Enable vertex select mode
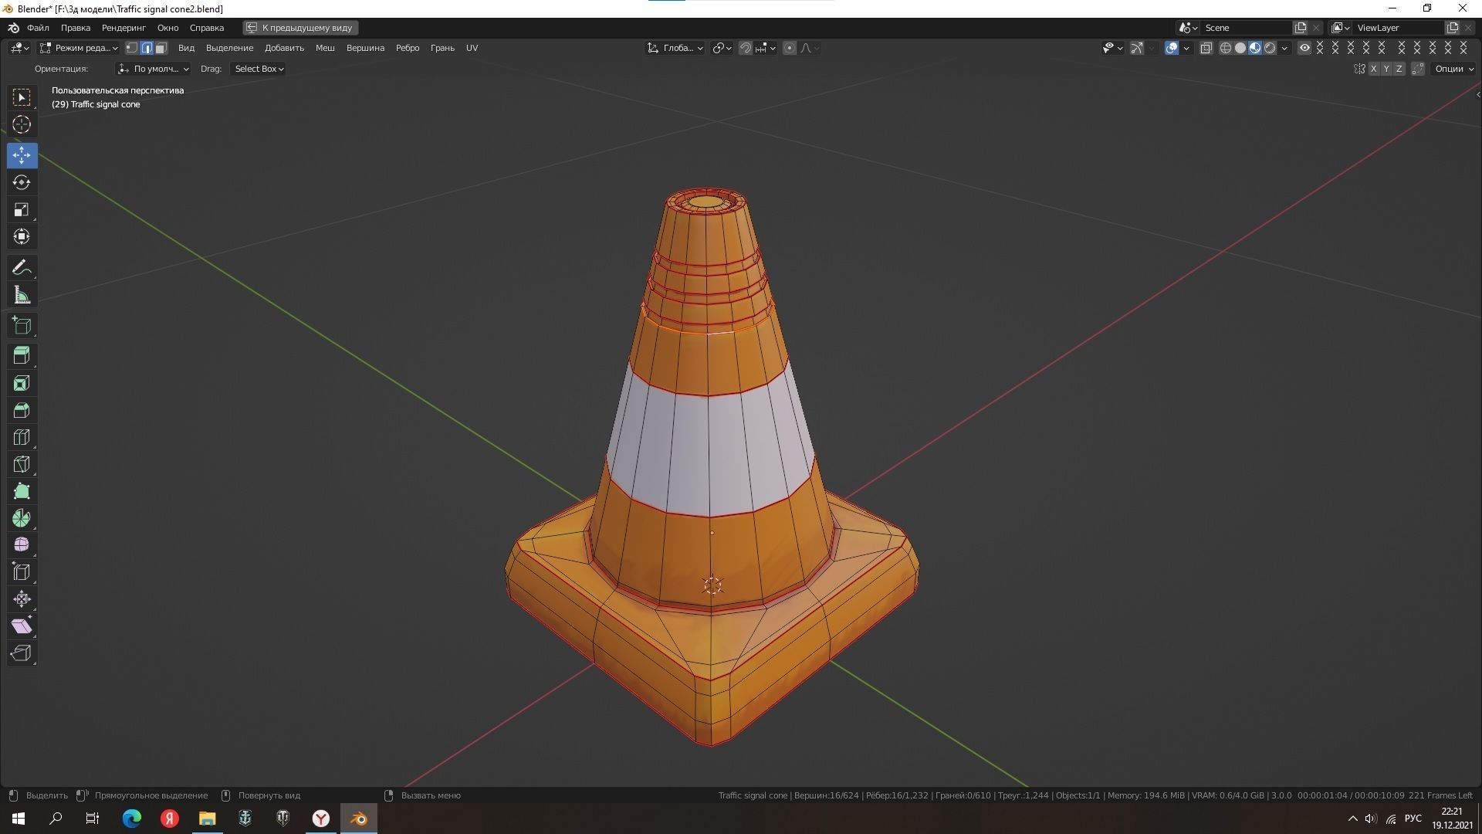This screenshot has height=834, width=1482. [x=132, y=48]
